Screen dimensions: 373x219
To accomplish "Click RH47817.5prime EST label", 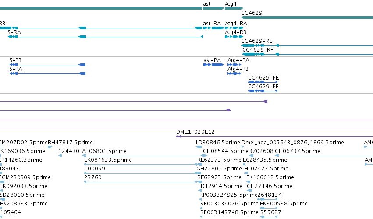I will click(x=71, y=143).
